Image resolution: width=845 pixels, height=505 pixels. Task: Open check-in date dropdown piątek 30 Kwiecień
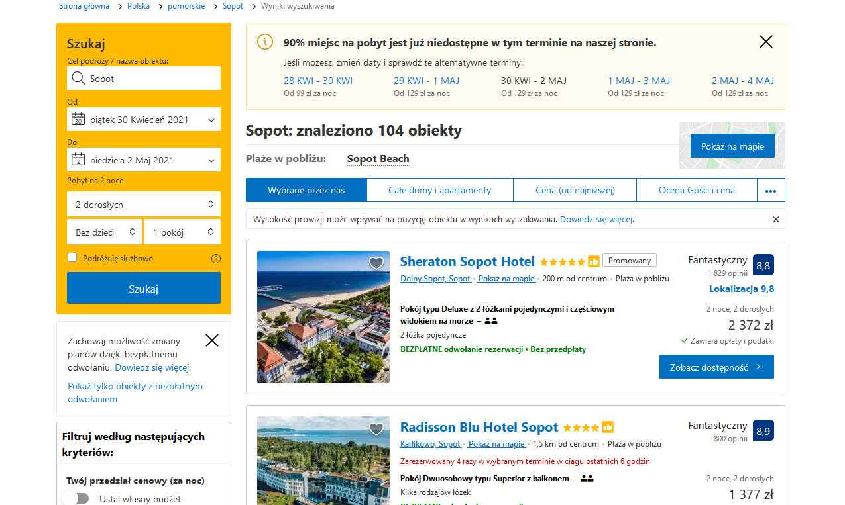(x=144, y=120)
